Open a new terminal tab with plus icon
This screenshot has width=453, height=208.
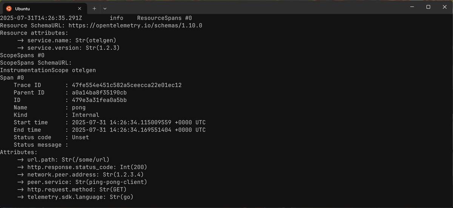[94, 8]
